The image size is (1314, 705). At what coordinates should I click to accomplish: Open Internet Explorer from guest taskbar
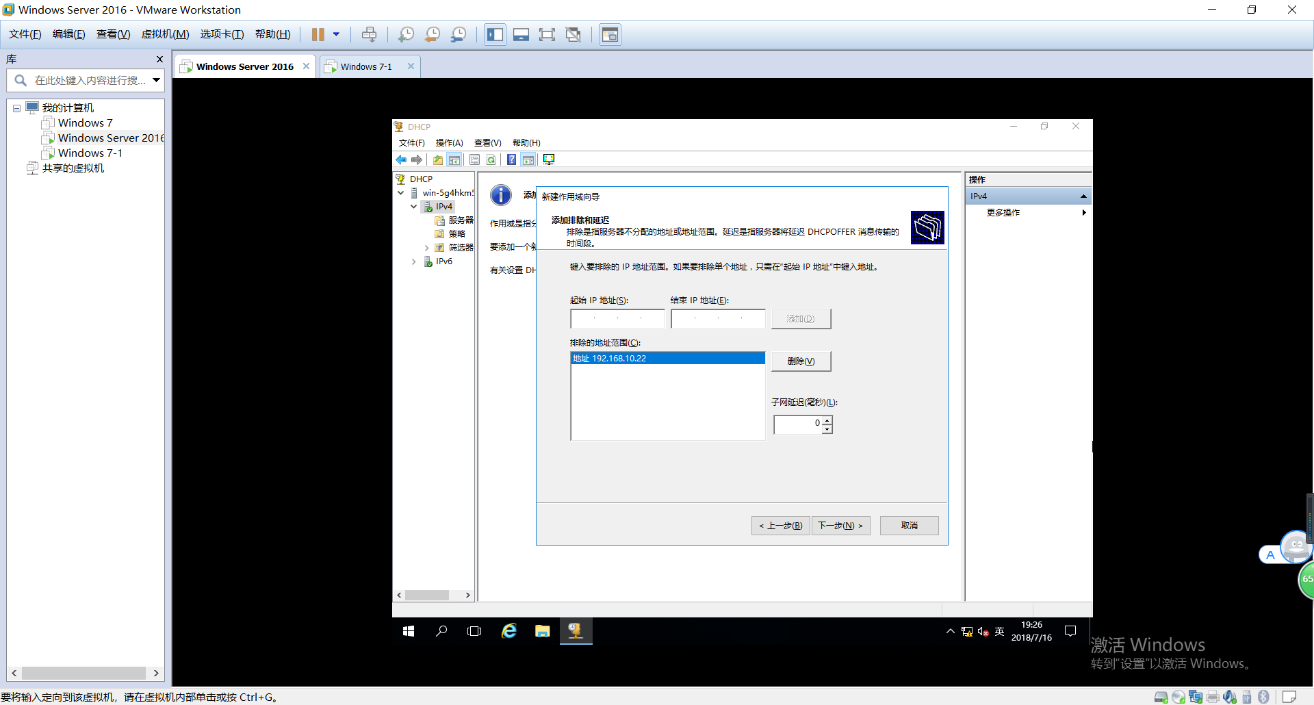(x=509, y=631)
